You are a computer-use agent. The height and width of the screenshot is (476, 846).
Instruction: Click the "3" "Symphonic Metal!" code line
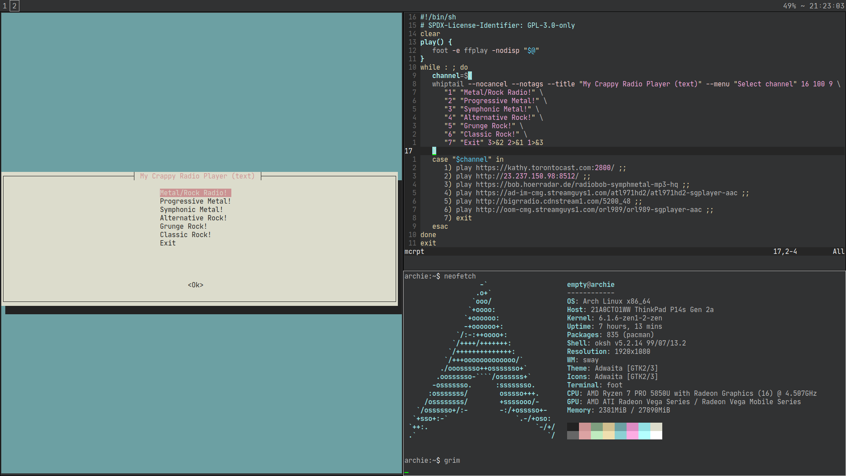point(492,109)
